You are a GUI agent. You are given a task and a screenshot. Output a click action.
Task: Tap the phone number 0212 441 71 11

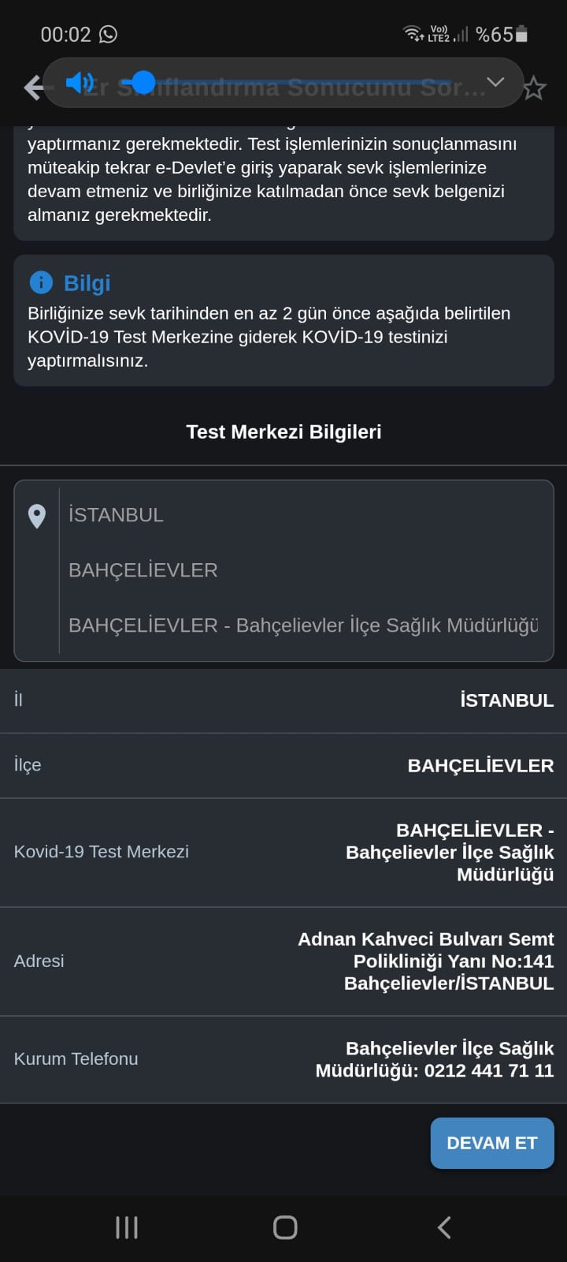click(488, 1070)
